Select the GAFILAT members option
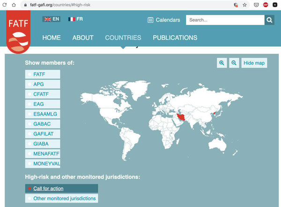The width and height of the screenshot is (281, 207). [43, 134]
